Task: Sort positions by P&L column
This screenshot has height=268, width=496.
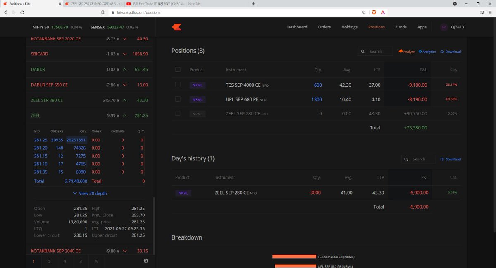Action: [424, 70]
